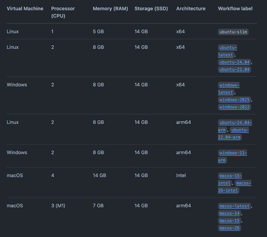Open the macos-26 arm64 label link
This screenshot has height=237, width=267.
(229, 228)
